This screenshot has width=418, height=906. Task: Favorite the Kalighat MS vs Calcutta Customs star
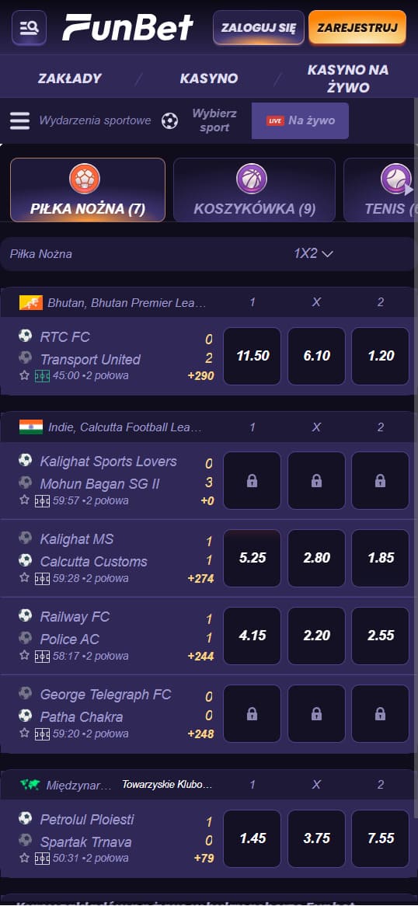(24, 578)
